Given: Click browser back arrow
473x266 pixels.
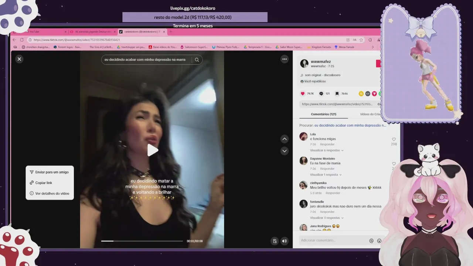Looking at the screenshot, I should click(14, 40).
